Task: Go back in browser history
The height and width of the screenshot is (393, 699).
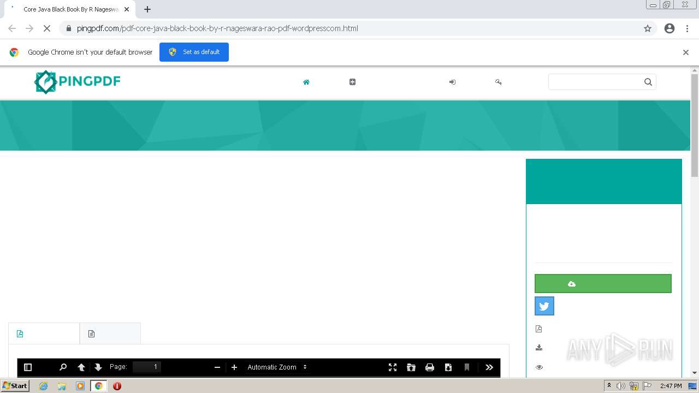Action: click(x=12, y=28)
